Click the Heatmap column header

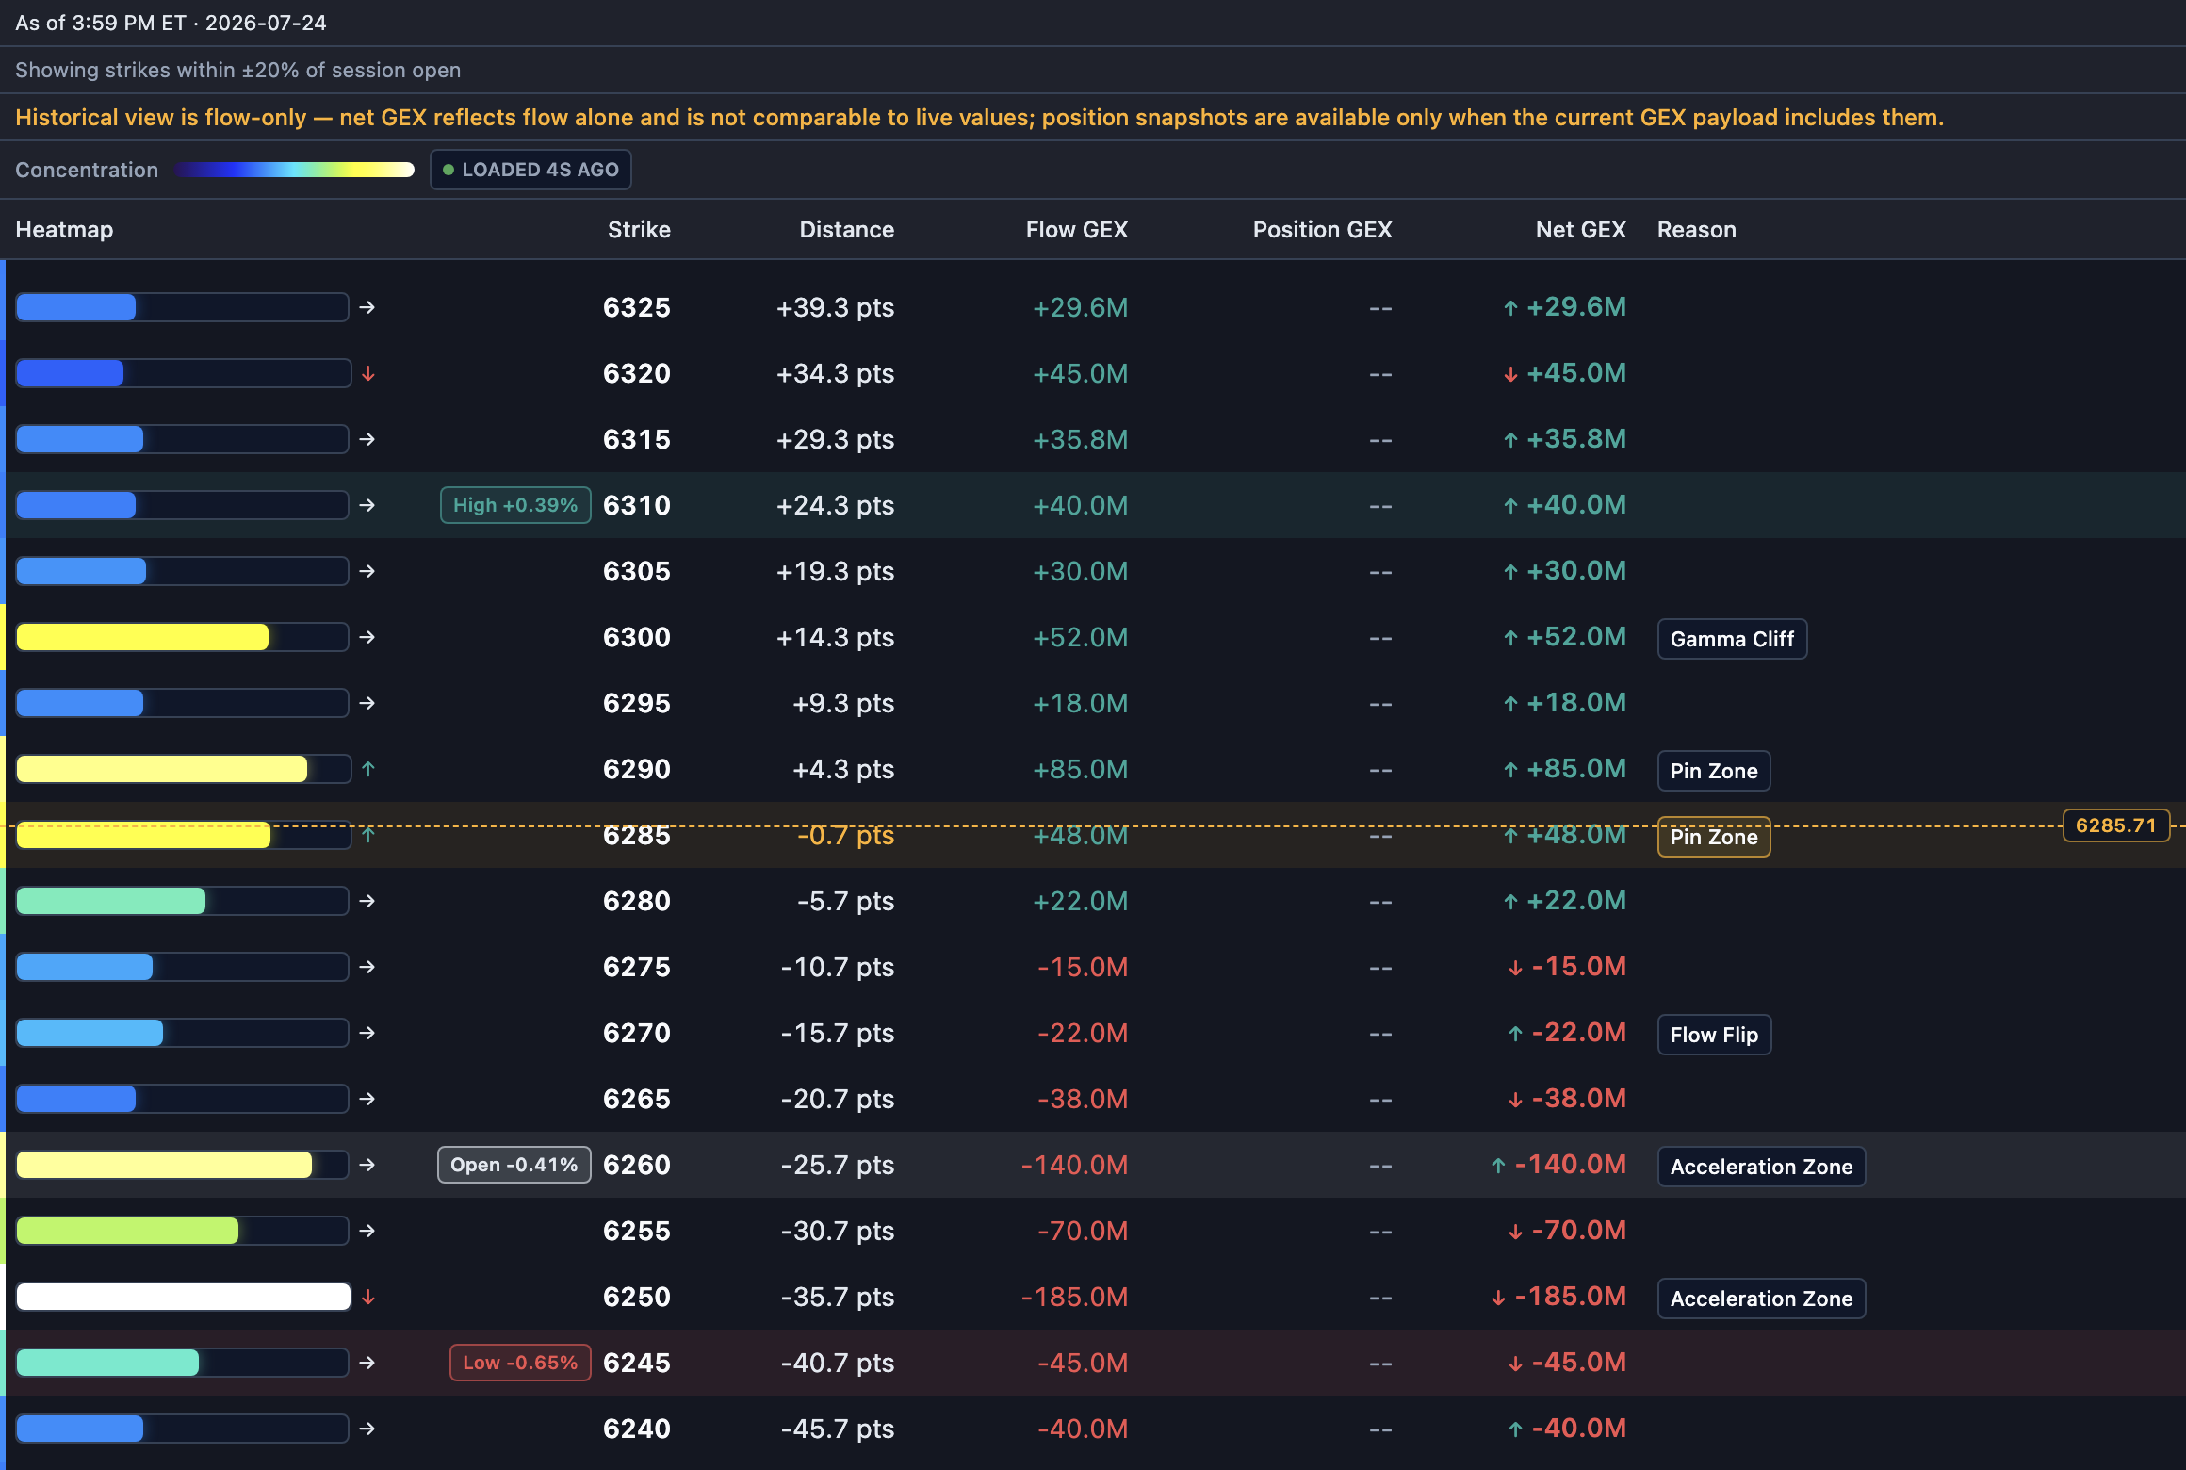[64, 229]
